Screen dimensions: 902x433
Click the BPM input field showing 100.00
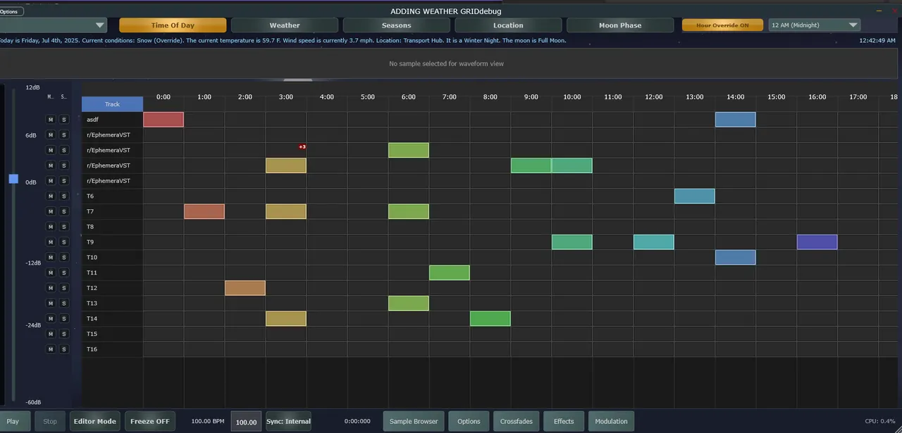[246, 422]
